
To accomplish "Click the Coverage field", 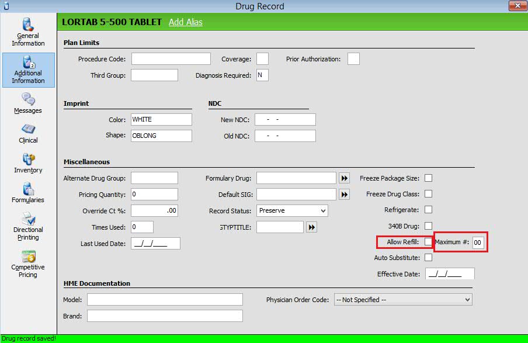I will click(262, 58).
